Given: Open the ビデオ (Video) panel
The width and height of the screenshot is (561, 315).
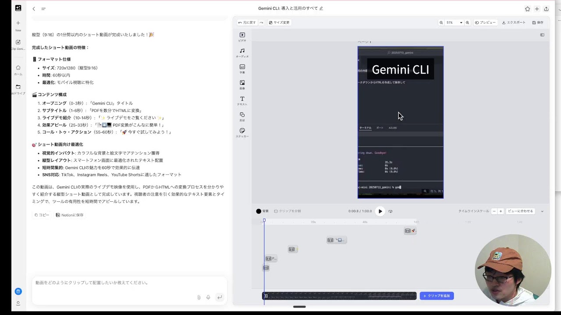Looking at the screenshot, I should [242, 37].
